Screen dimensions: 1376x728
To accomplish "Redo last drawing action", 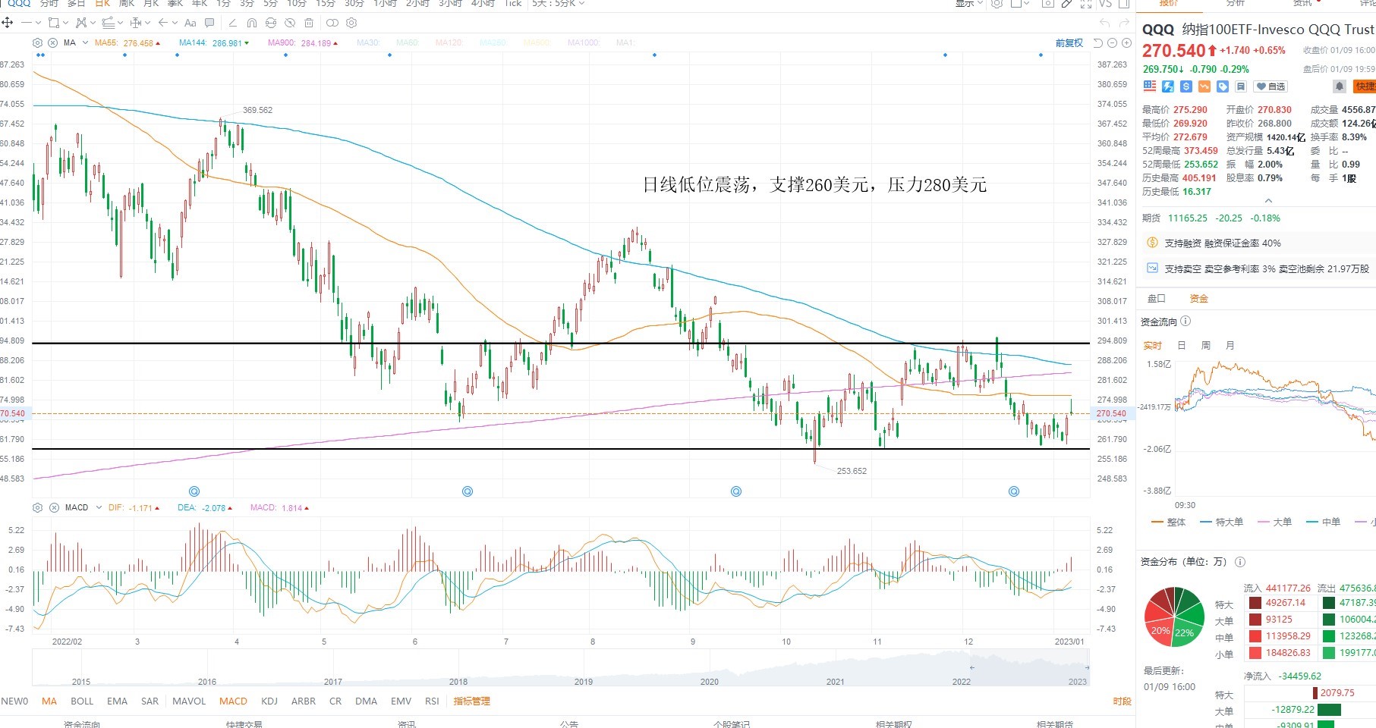I will [1124, 24].
